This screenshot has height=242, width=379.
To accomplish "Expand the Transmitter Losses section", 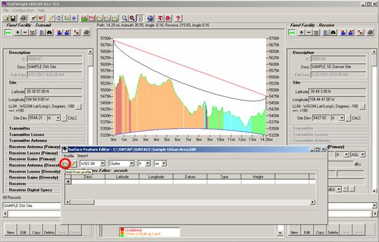I will 26,135.
